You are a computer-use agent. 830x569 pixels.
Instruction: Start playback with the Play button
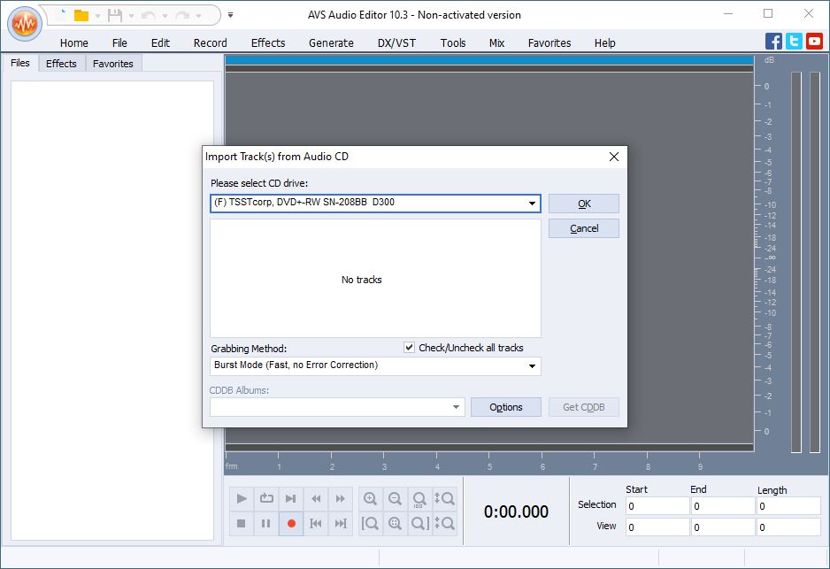pos(242,498)
